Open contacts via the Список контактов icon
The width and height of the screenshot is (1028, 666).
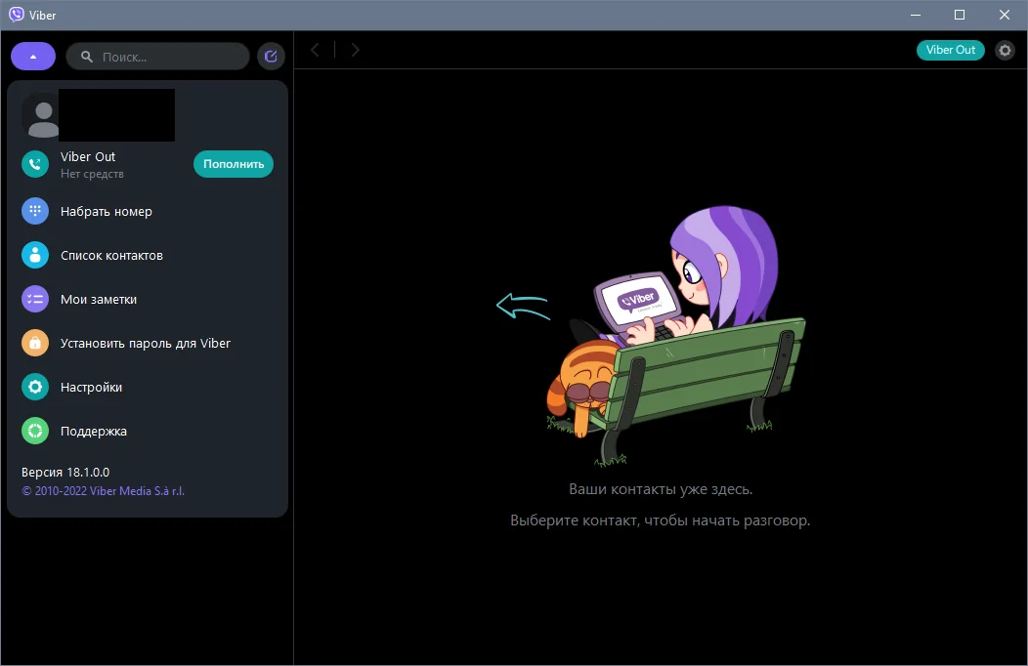pyautogui.click(x=35, y=255)
